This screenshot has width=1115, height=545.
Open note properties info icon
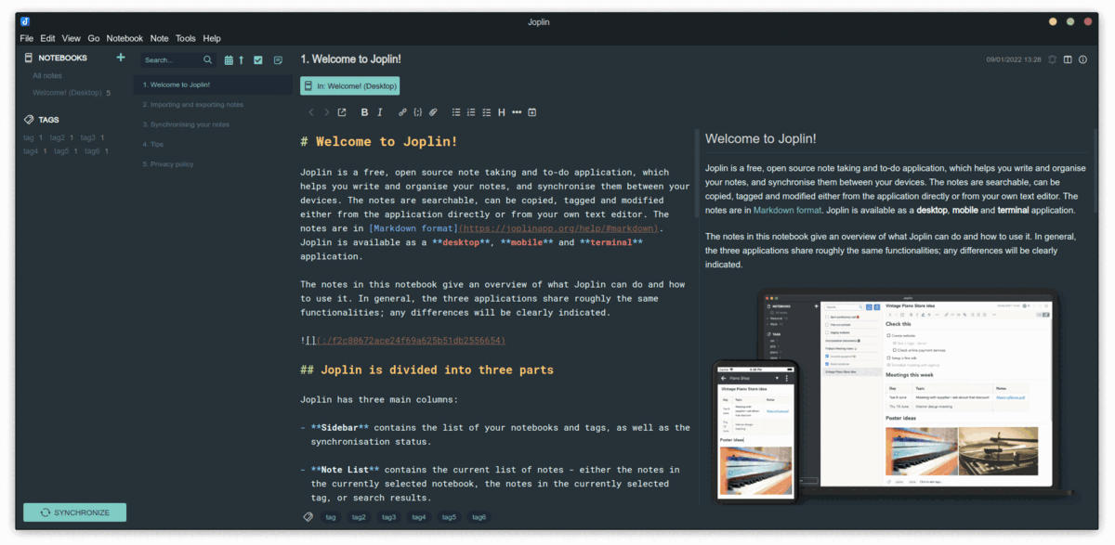click(x=1082, y=59)
